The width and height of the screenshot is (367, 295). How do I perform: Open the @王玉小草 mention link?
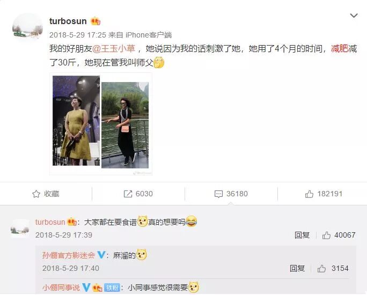pyautogui.click(x=114, y=49)
